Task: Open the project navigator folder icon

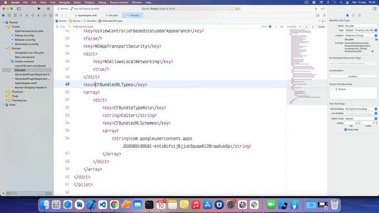Action: tap(4, 15)
